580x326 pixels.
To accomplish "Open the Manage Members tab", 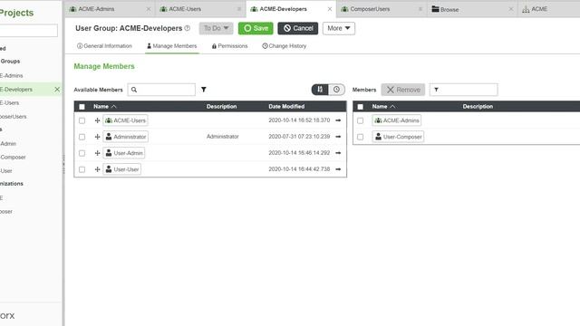I will [172, 46].
